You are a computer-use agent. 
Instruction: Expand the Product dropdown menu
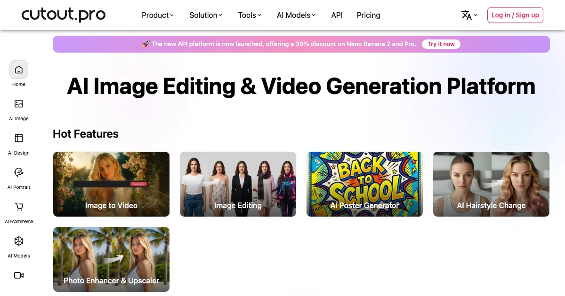click(x=158, y=15)
